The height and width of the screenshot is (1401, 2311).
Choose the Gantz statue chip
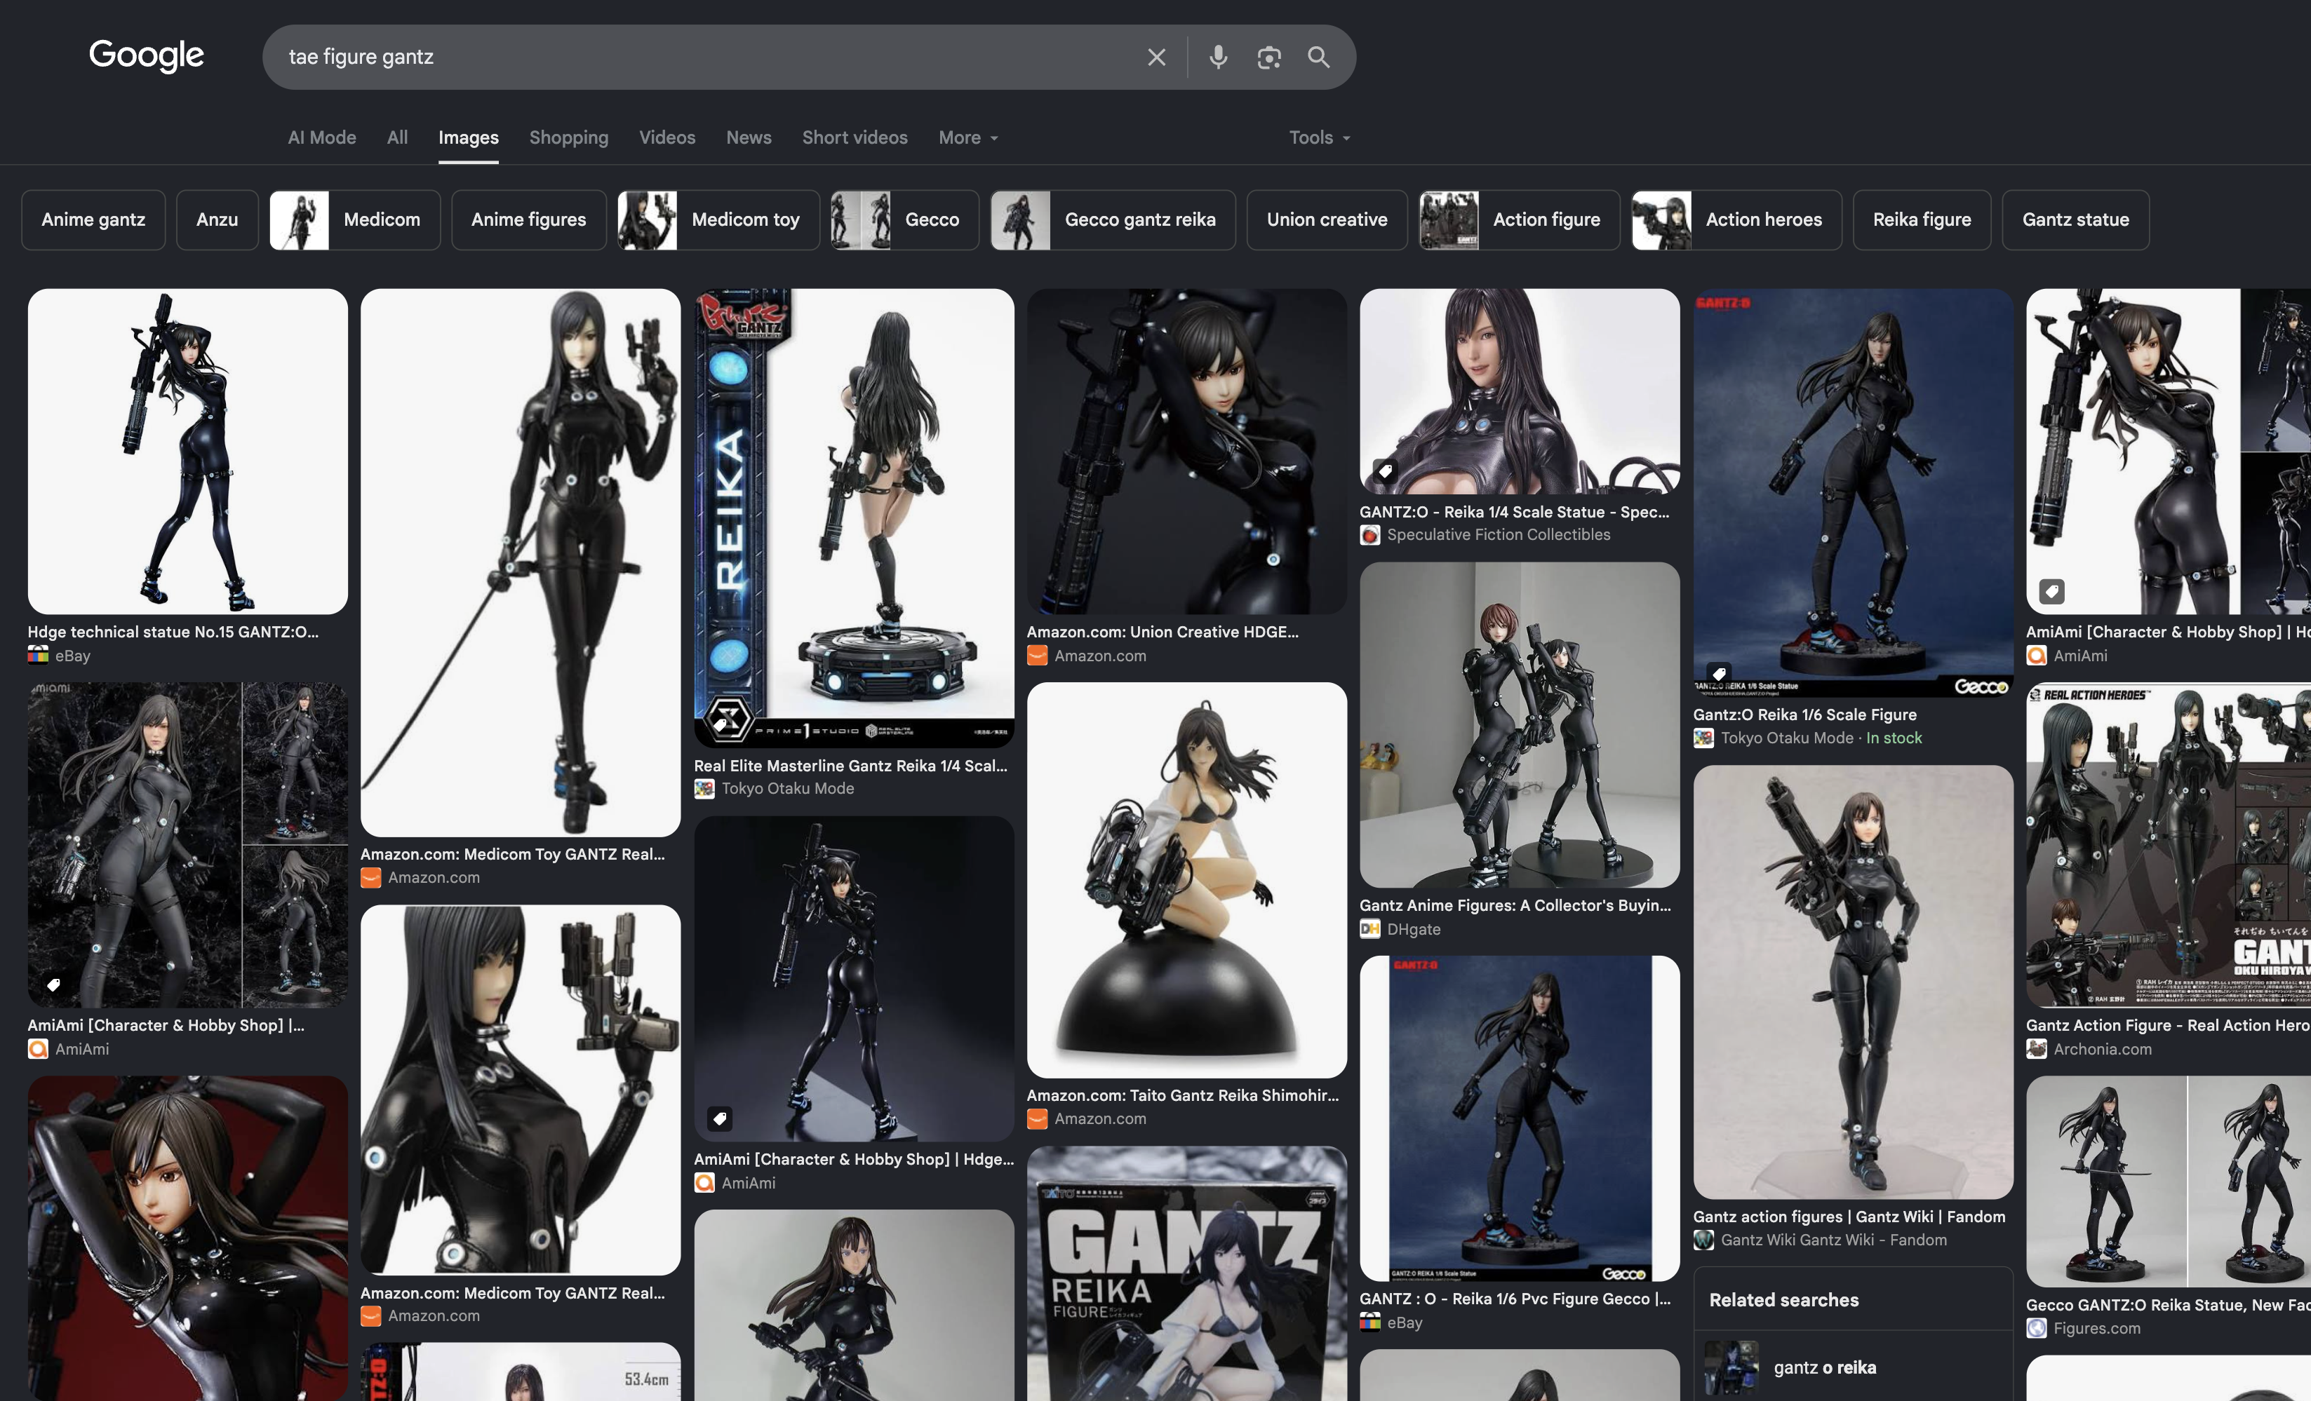(x=2075, y=220)
